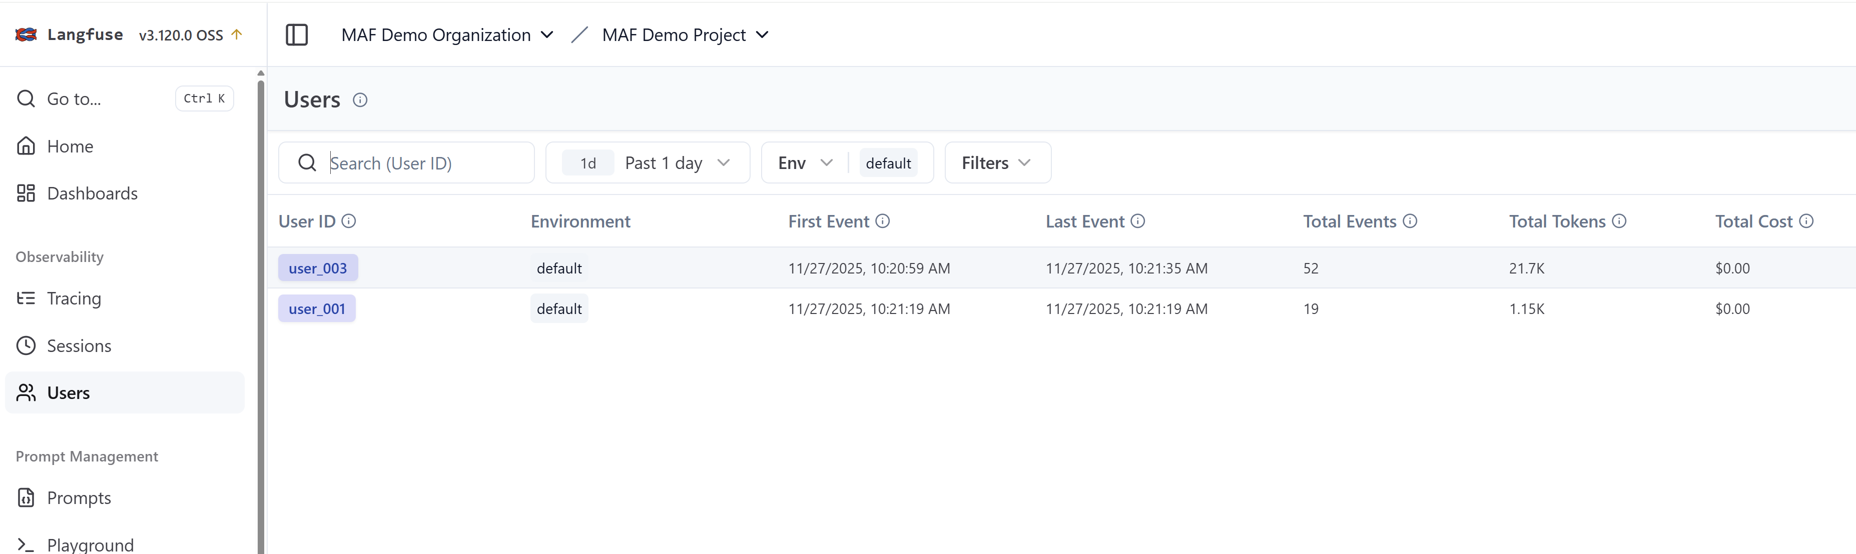Image resolution: width=1856 pixels, height=554 pixels.
Task: Open the Env environment filter dropdown
Action: tap(805, 162)
